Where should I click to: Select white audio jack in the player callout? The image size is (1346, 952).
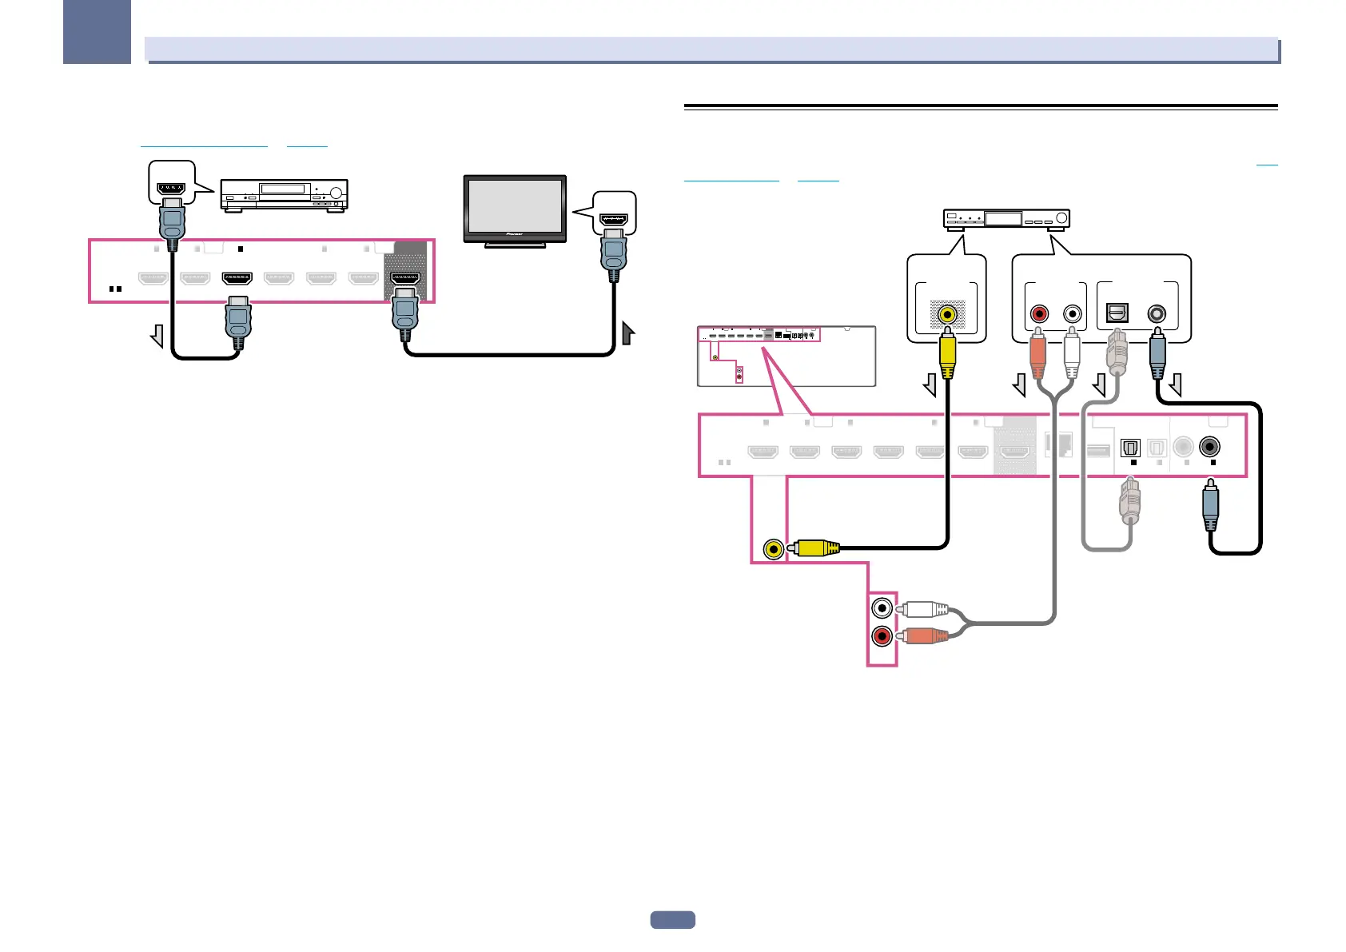[x=1073, y=314]
